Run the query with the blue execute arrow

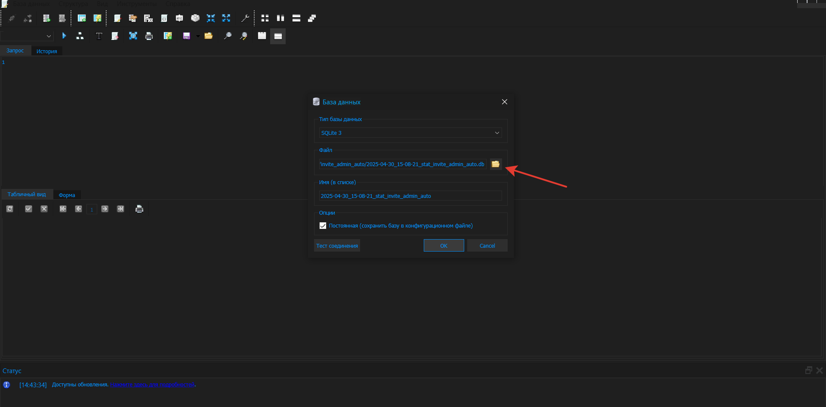64,36
